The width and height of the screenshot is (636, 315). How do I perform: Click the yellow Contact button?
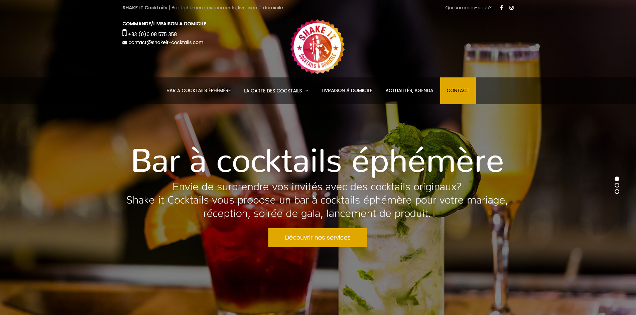[458, 91]
